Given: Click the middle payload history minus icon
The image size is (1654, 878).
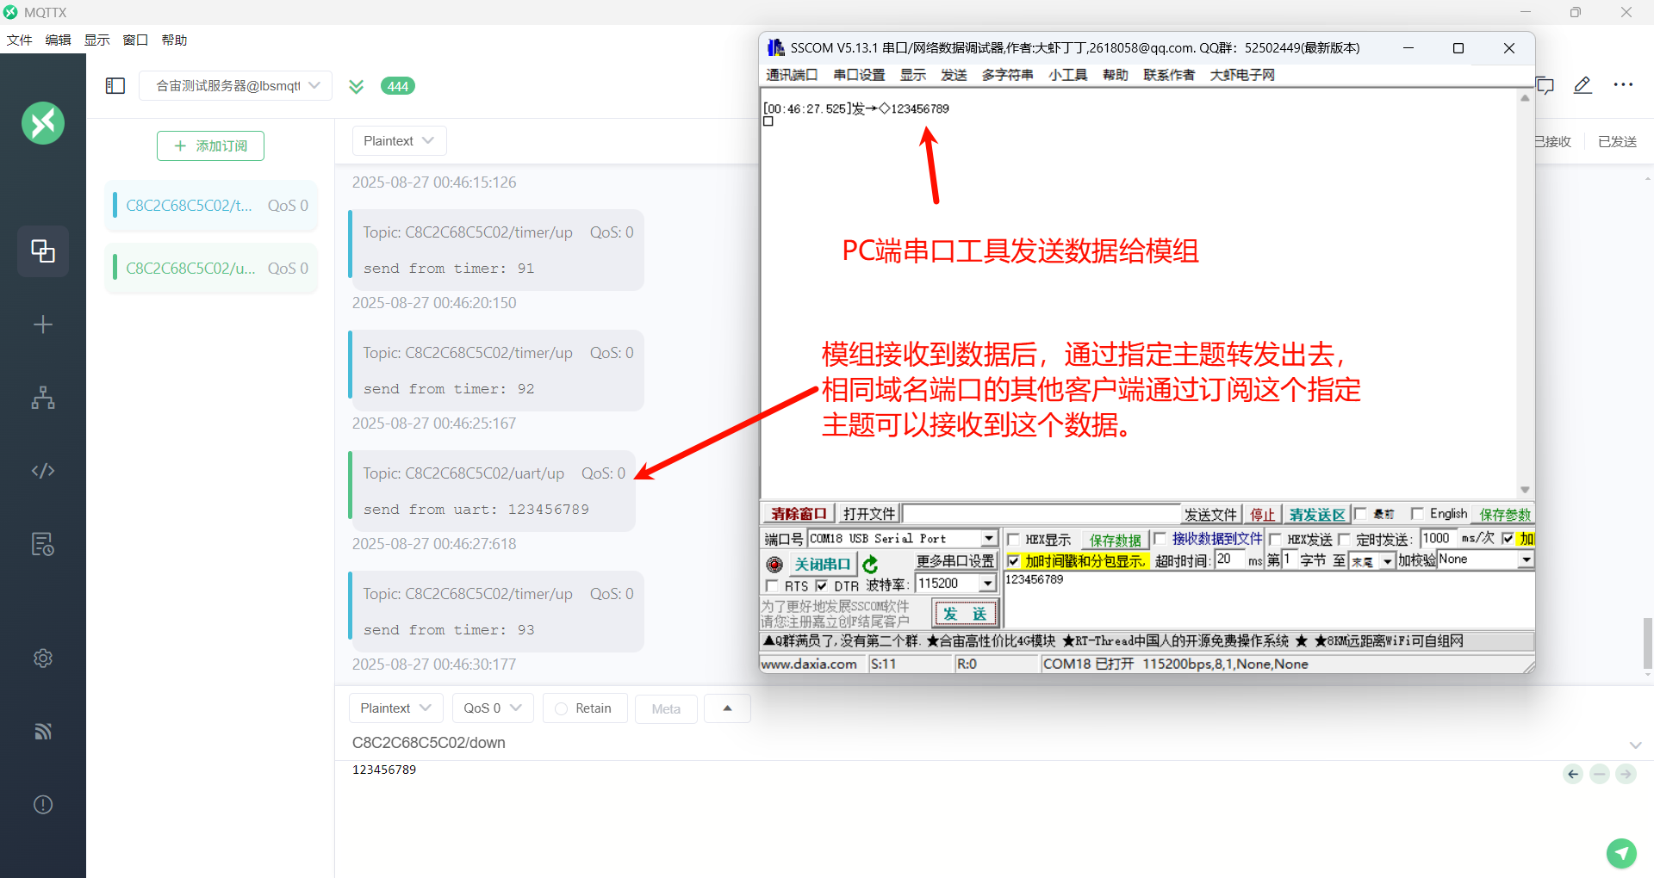Looking at the screenshot, I should click(1600, 774).
